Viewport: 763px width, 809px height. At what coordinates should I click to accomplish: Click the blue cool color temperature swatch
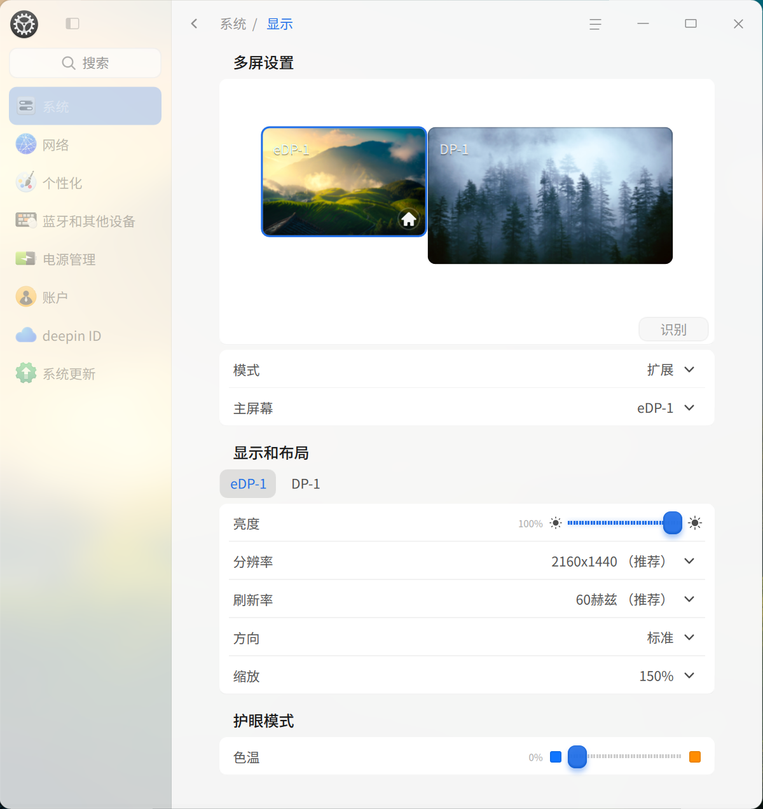point(556,757)
